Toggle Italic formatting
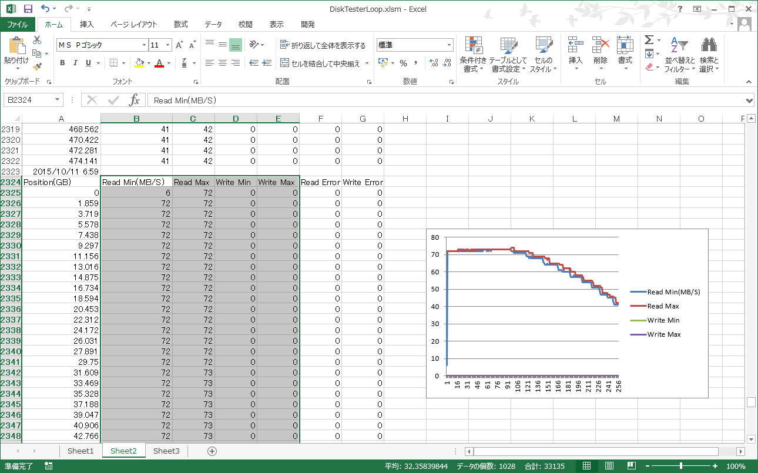758x473 pixels. [75, 63]
